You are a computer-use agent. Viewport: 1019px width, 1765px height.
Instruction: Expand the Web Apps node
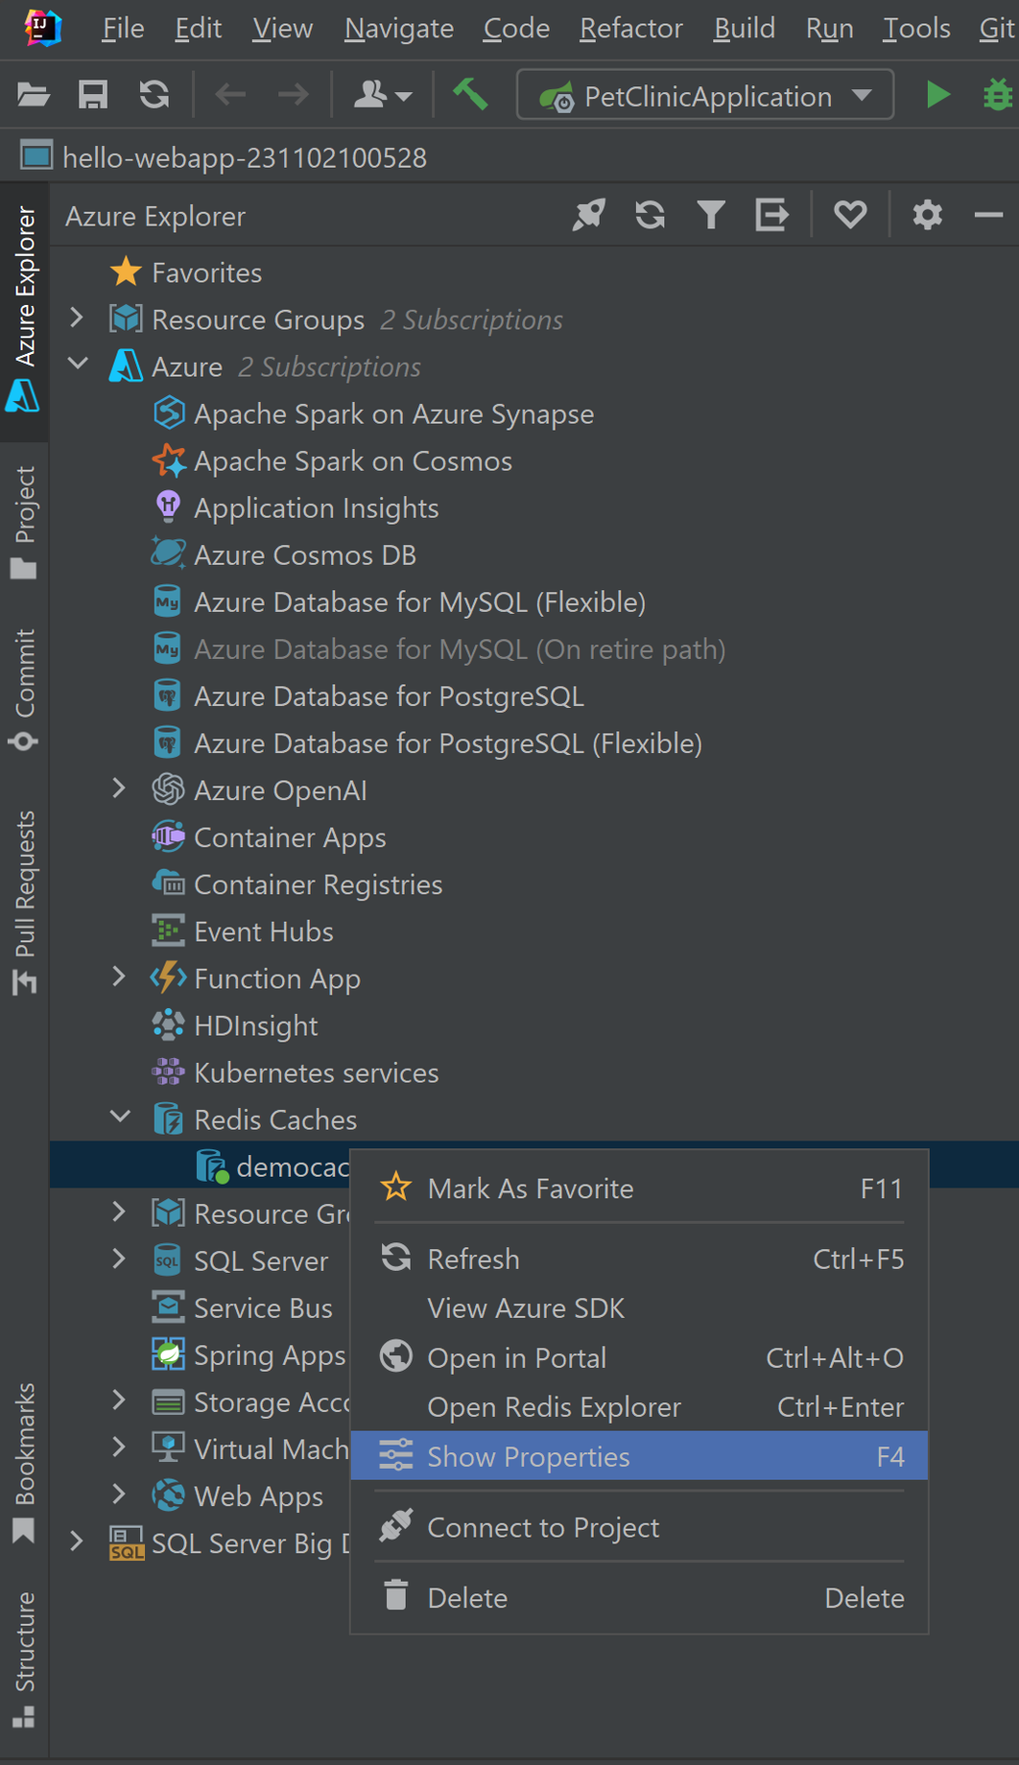(120, 1494)
